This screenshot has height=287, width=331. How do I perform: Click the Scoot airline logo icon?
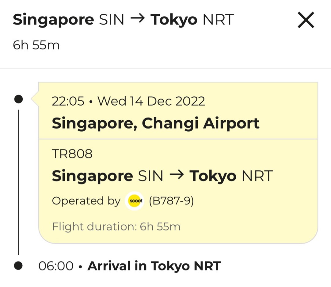(135, 201)
